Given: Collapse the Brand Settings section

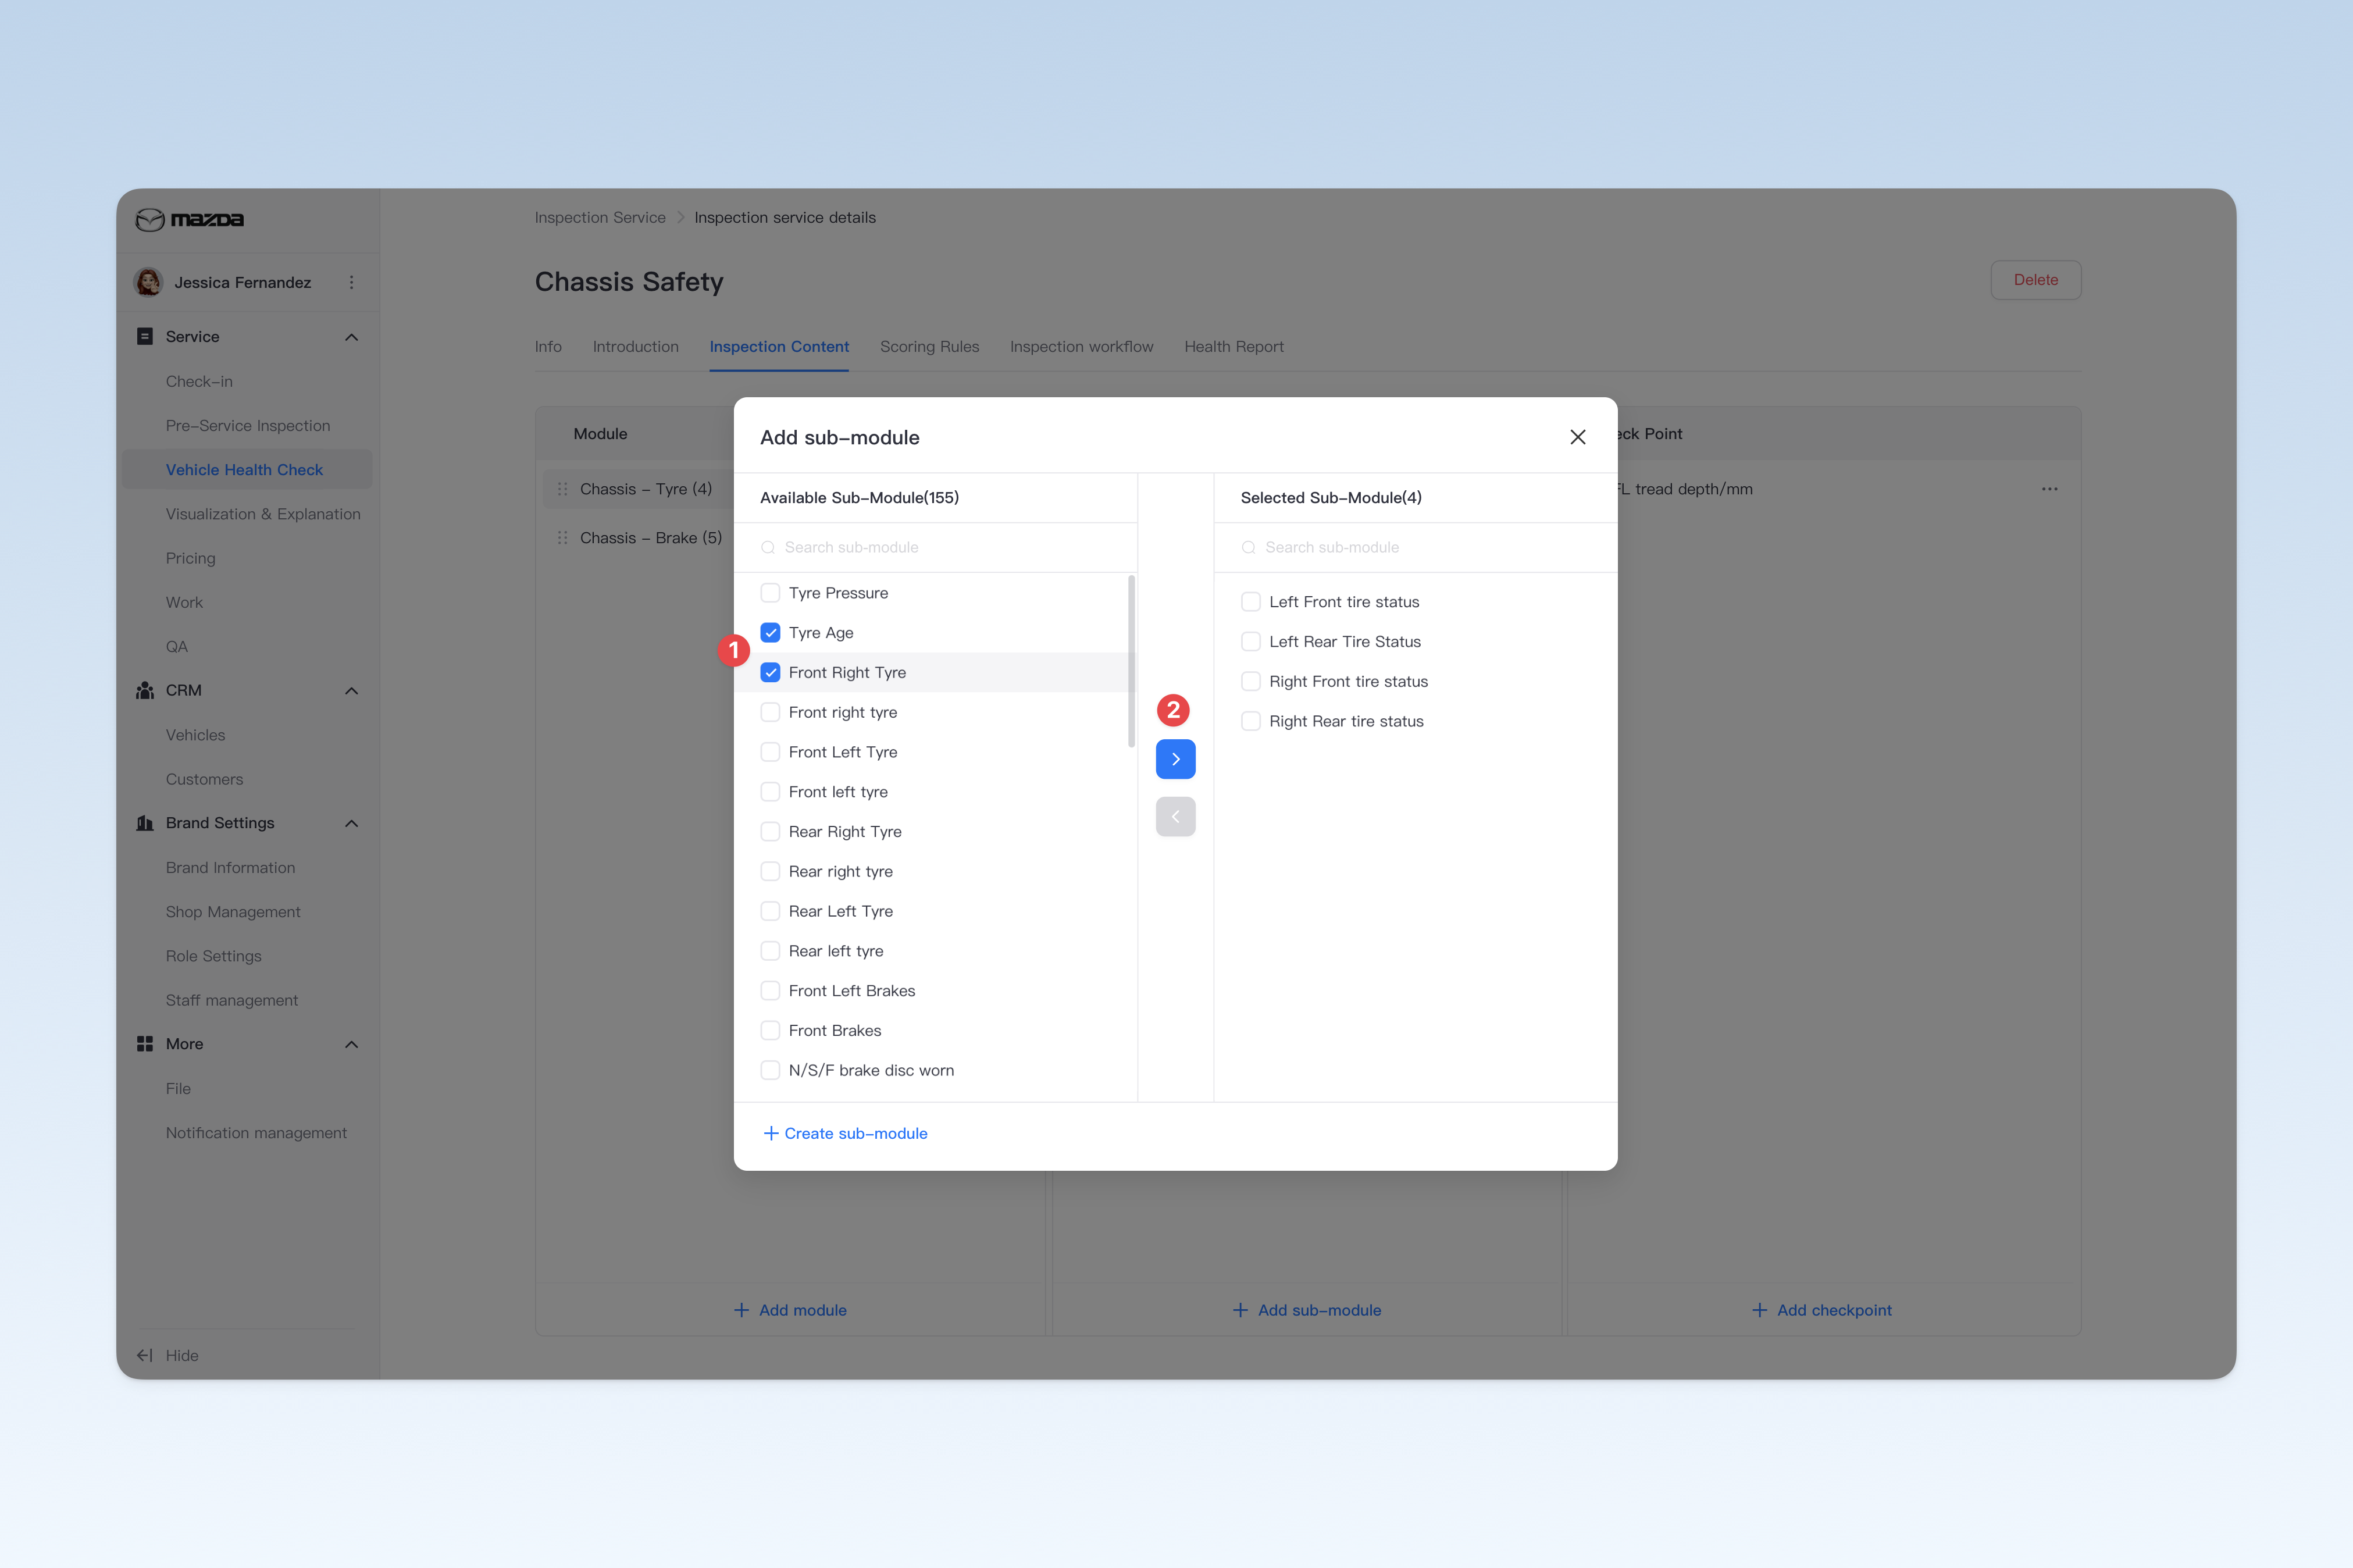Looking at the screenshot, I should 351,823.
